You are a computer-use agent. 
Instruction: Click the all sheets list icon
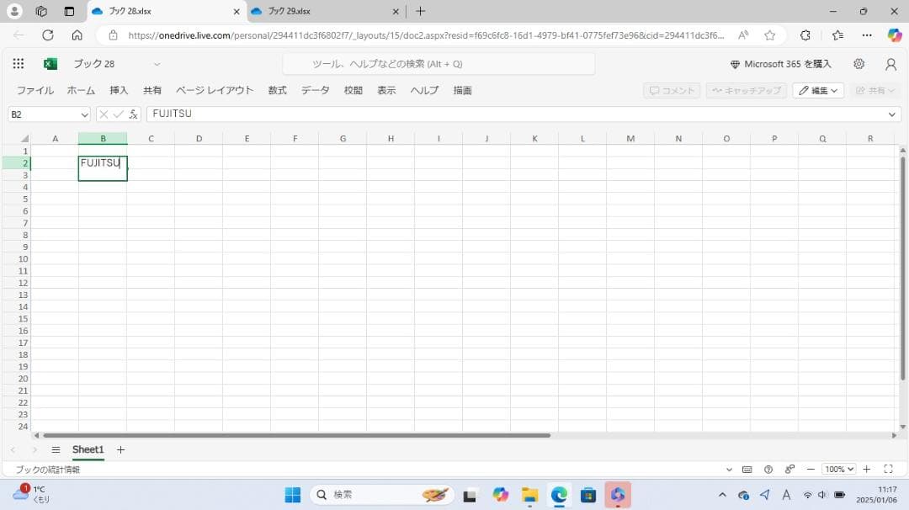tap(56, 450)
